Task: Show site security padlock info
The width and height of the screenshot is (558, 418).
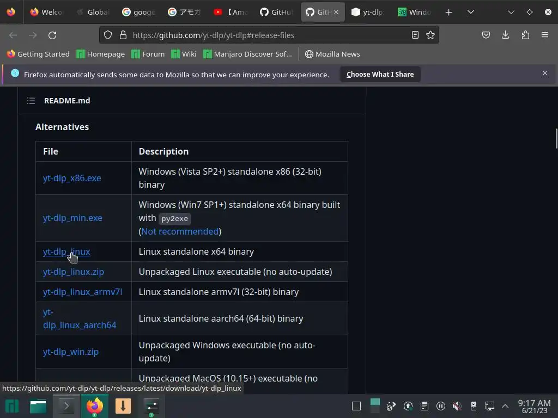Action: [123, 35]
